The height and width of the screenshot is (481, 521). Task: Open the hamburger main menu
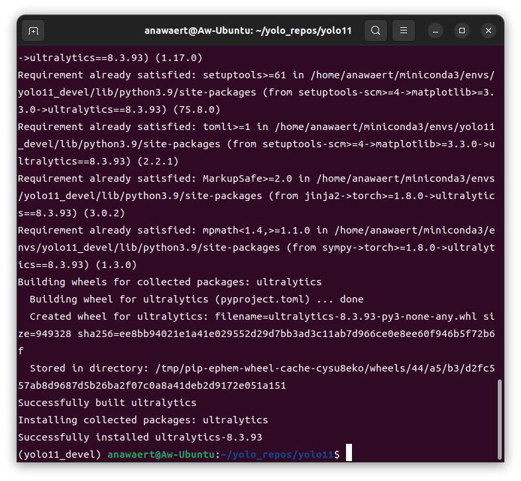(404, 31)
